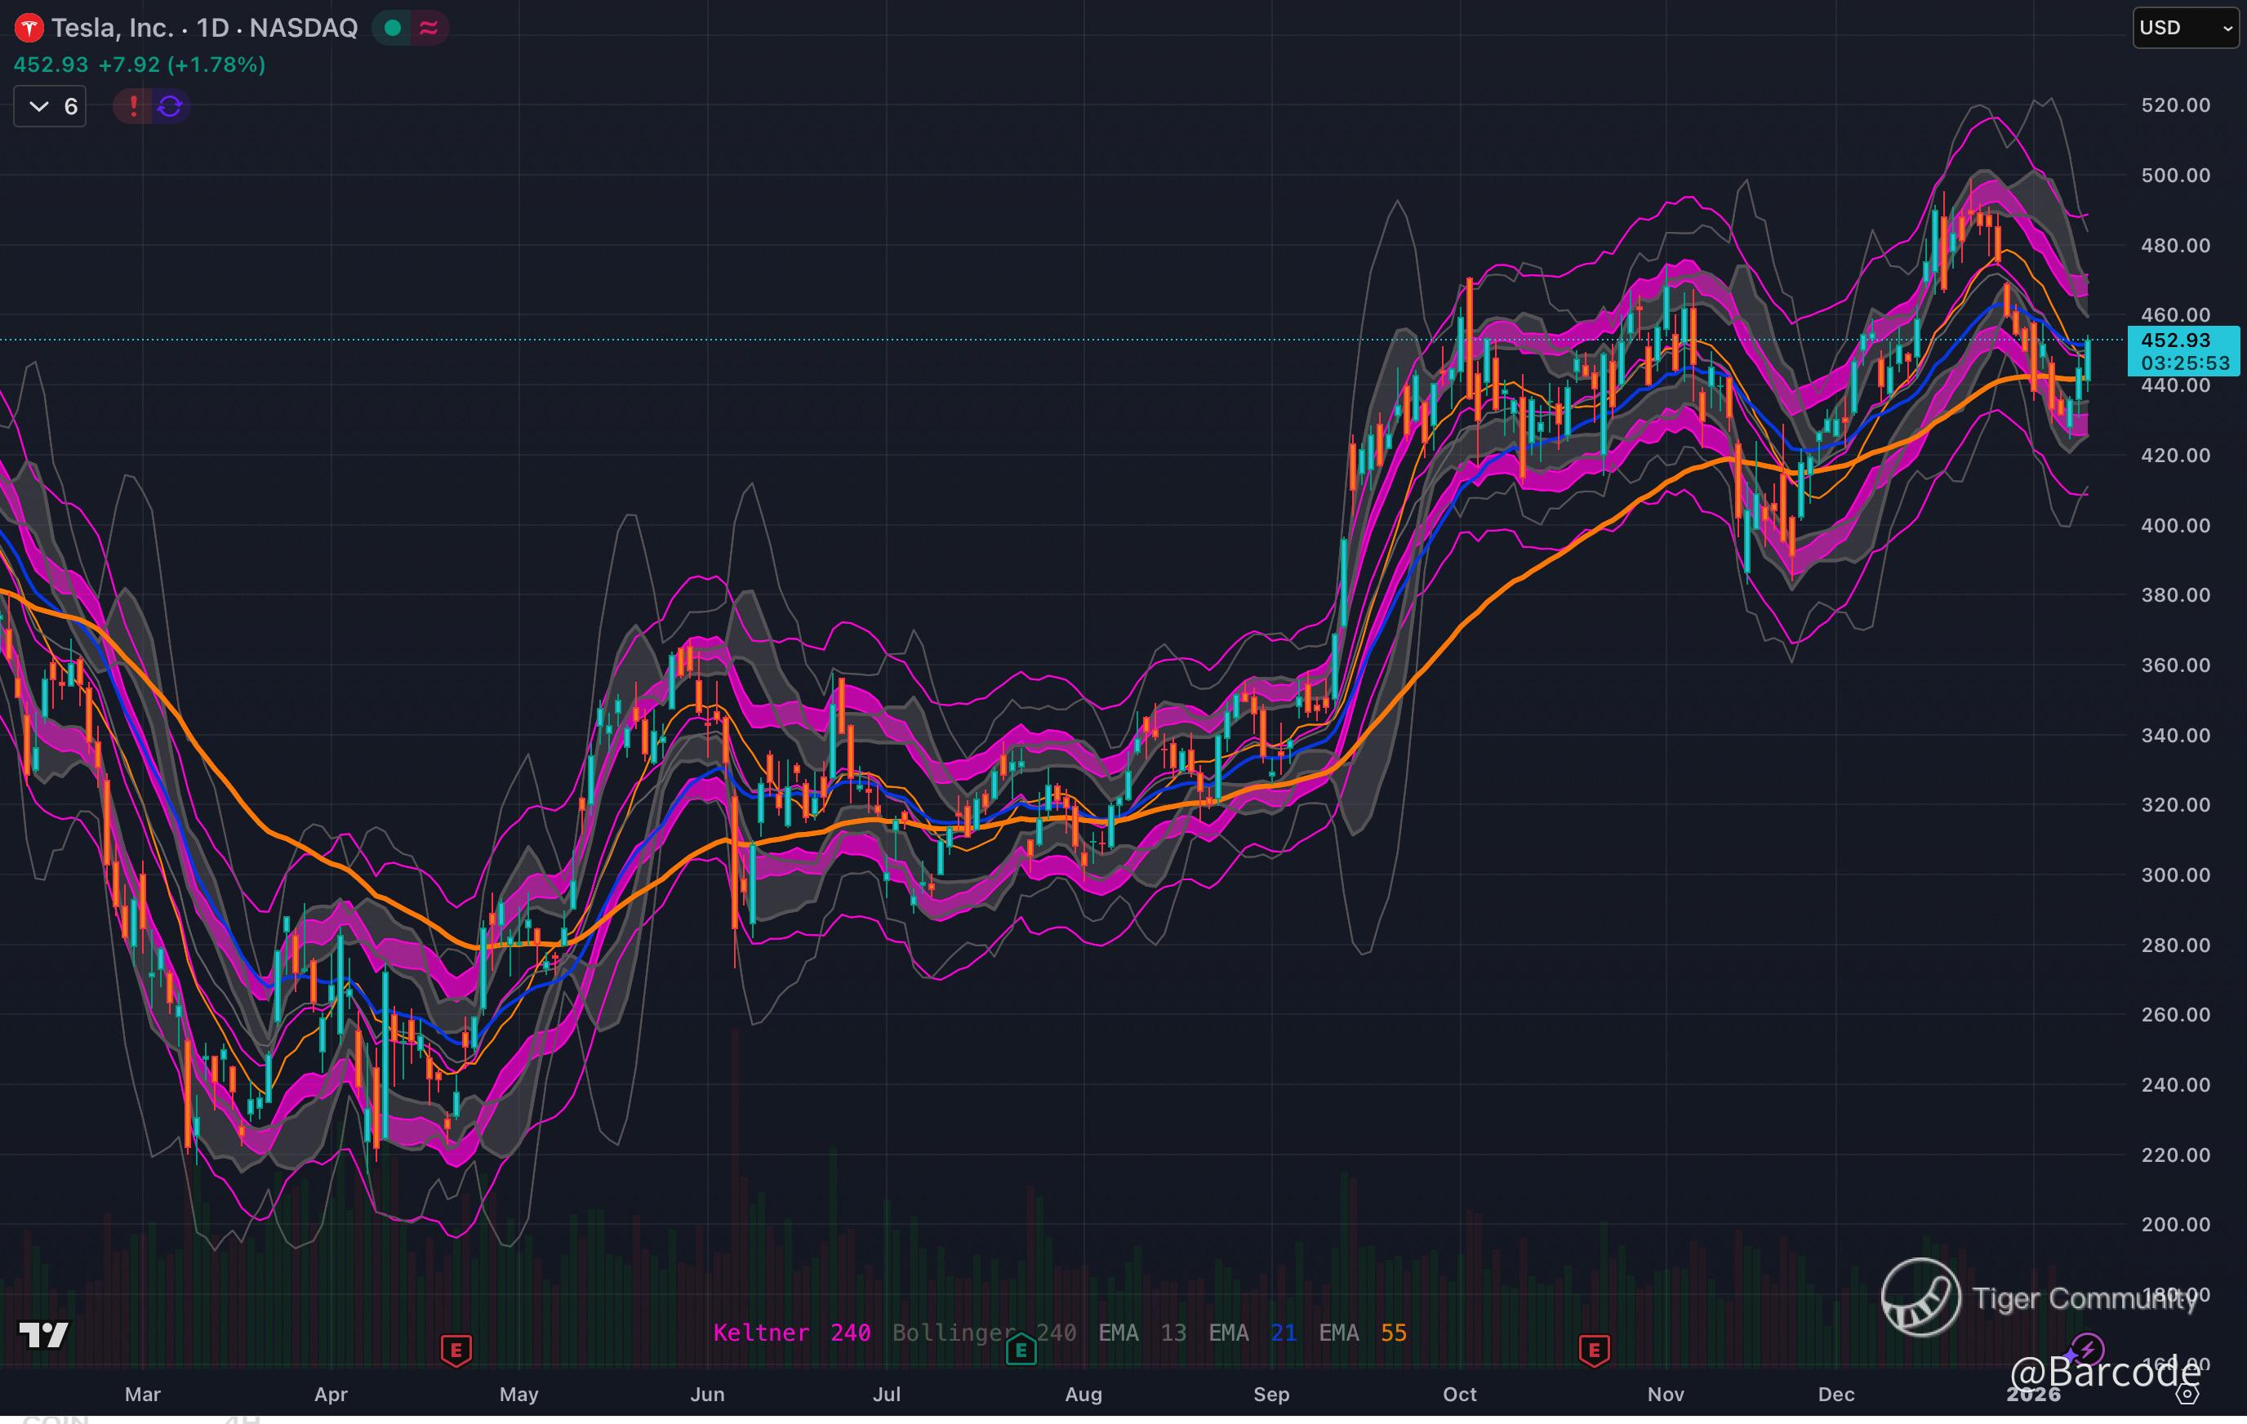Screen dimensions: 2247x1424
Task: Click the green market open status dot
Action: coord(393,28)
